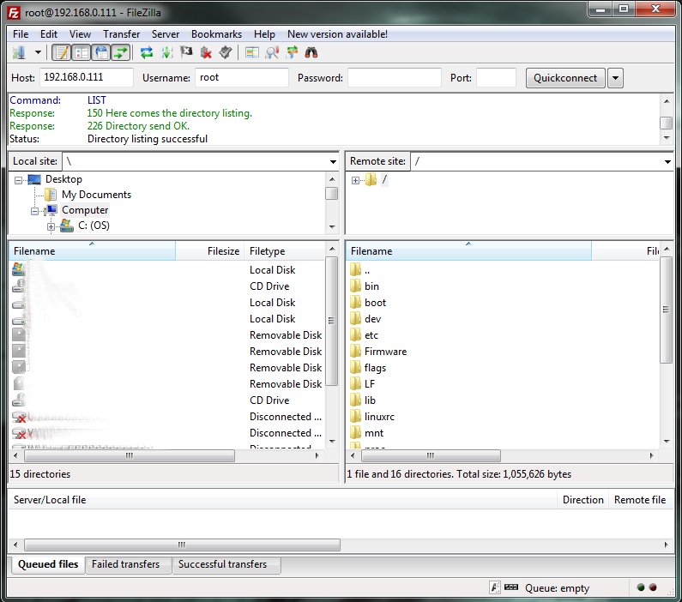Toggle the local directory tree view
This screenshot has height=602, width=682.
tap(81, 52)
